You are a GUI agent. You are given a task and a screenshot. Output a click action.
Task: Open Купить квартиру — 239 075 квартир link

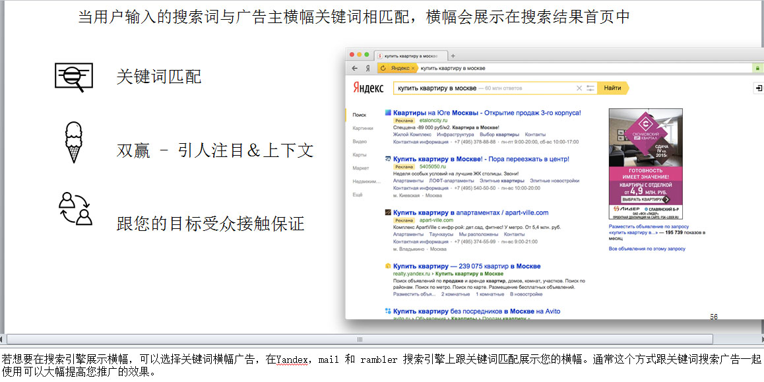coord(467,267)
